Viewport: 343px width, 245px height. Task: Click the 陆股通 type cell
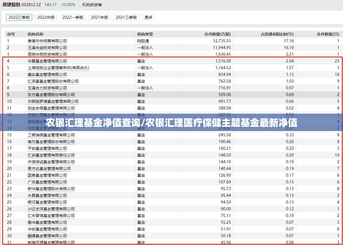(x=143, y=41)
